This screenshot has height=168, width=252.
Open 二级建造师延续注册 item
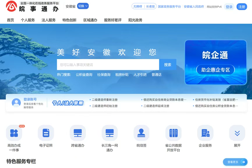tap(156, 106)
